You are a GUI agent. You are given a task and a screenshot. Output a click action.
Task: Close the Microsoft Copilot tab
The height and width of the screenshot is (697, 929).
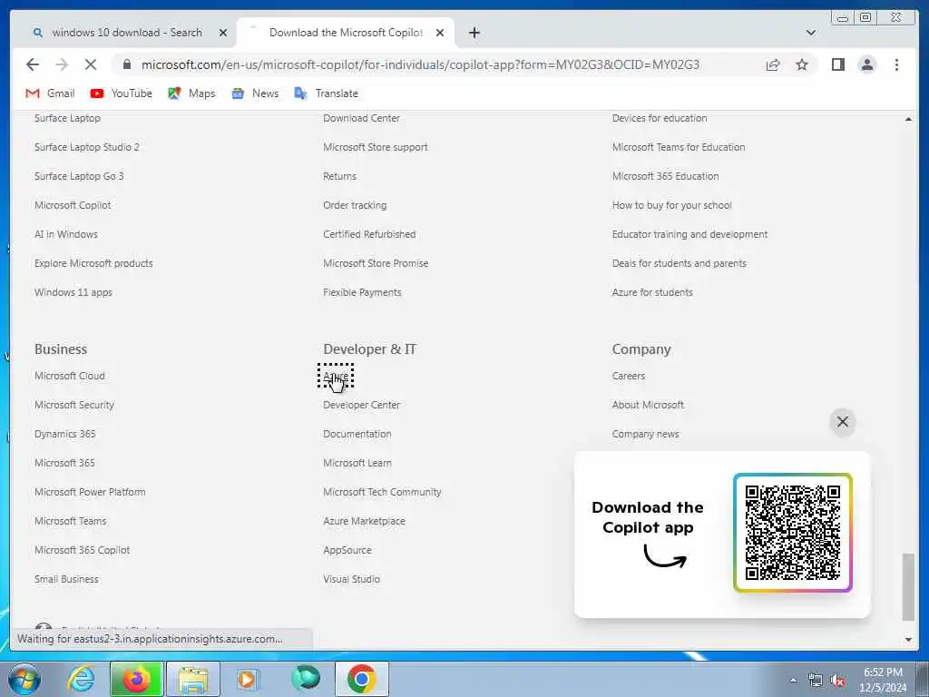pyautogui.click(x=440, y=33)
